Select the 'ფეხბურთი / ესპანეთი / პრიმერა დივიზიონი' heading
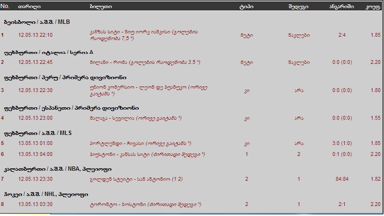384x216 pixels. pyautogui.click(x=71, y=108)
